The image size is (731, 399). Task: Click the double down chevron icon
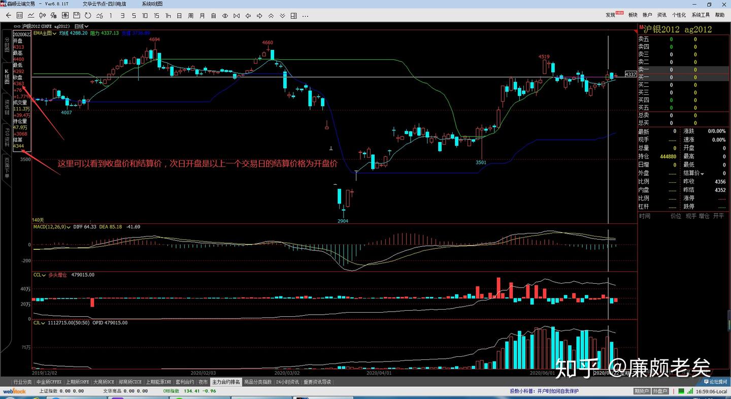coord(283,16)
